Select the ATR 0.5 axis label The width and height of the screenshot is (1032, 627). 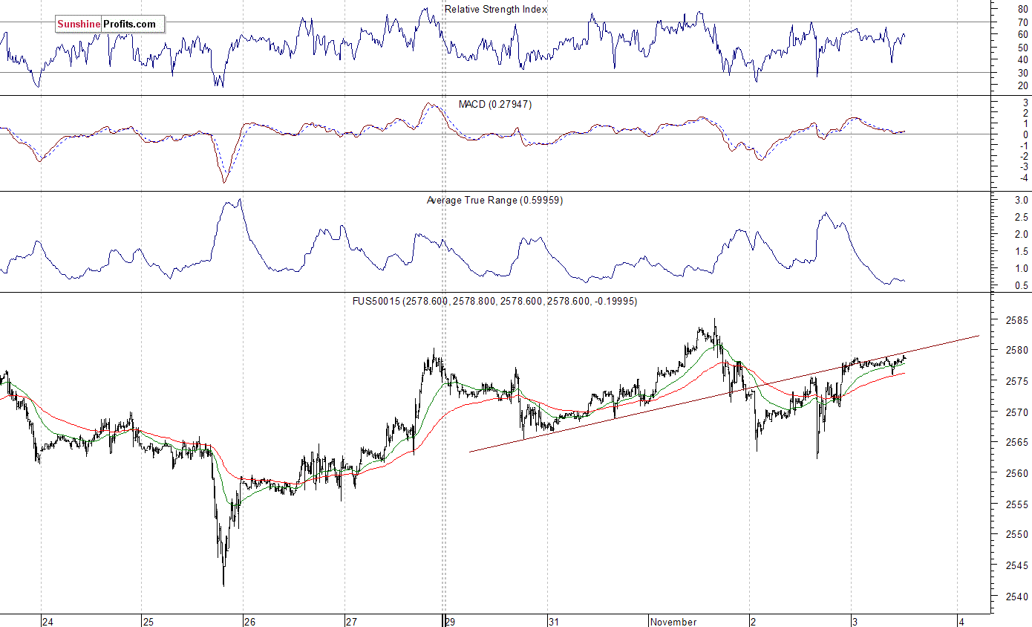pyautogui.click(x=1022, y=285)
